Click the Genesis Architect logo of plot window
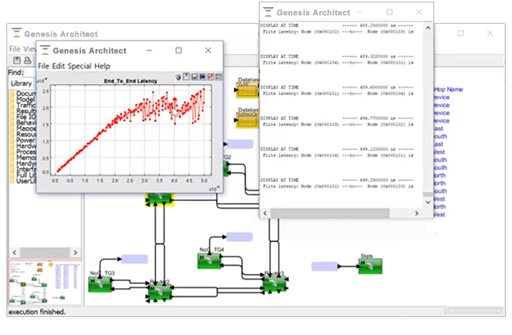This screenshot has width=512, height=335. click(44, 50)
